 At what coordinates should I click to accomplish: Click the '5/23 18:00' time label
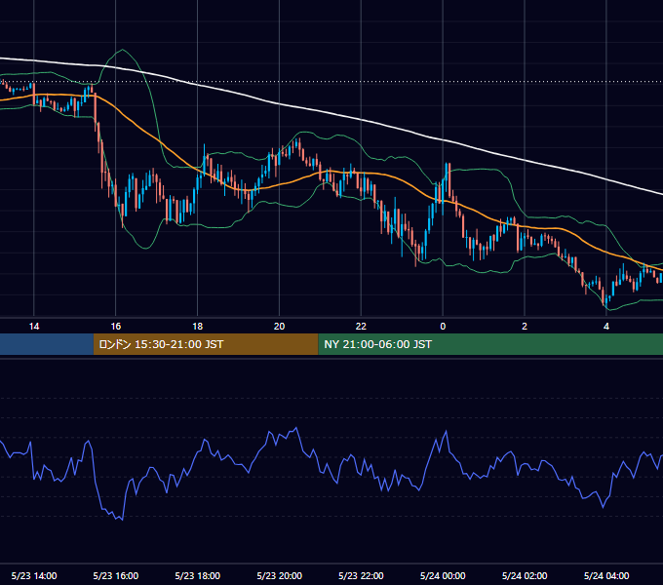pyautogui.click(x=198, y=575)
